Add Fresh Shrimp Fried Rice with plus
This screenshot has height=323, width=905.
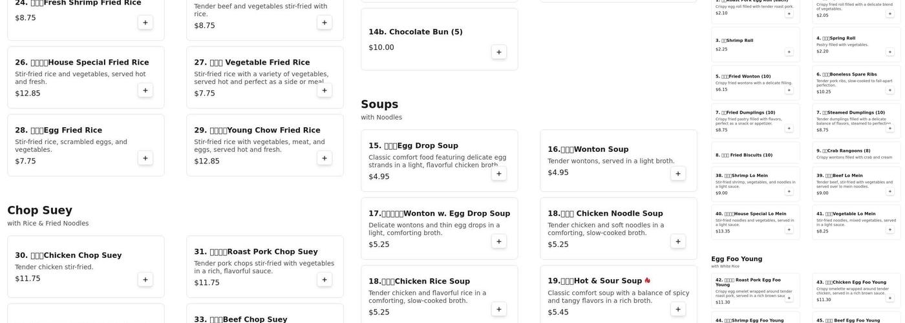pos(145,23)
